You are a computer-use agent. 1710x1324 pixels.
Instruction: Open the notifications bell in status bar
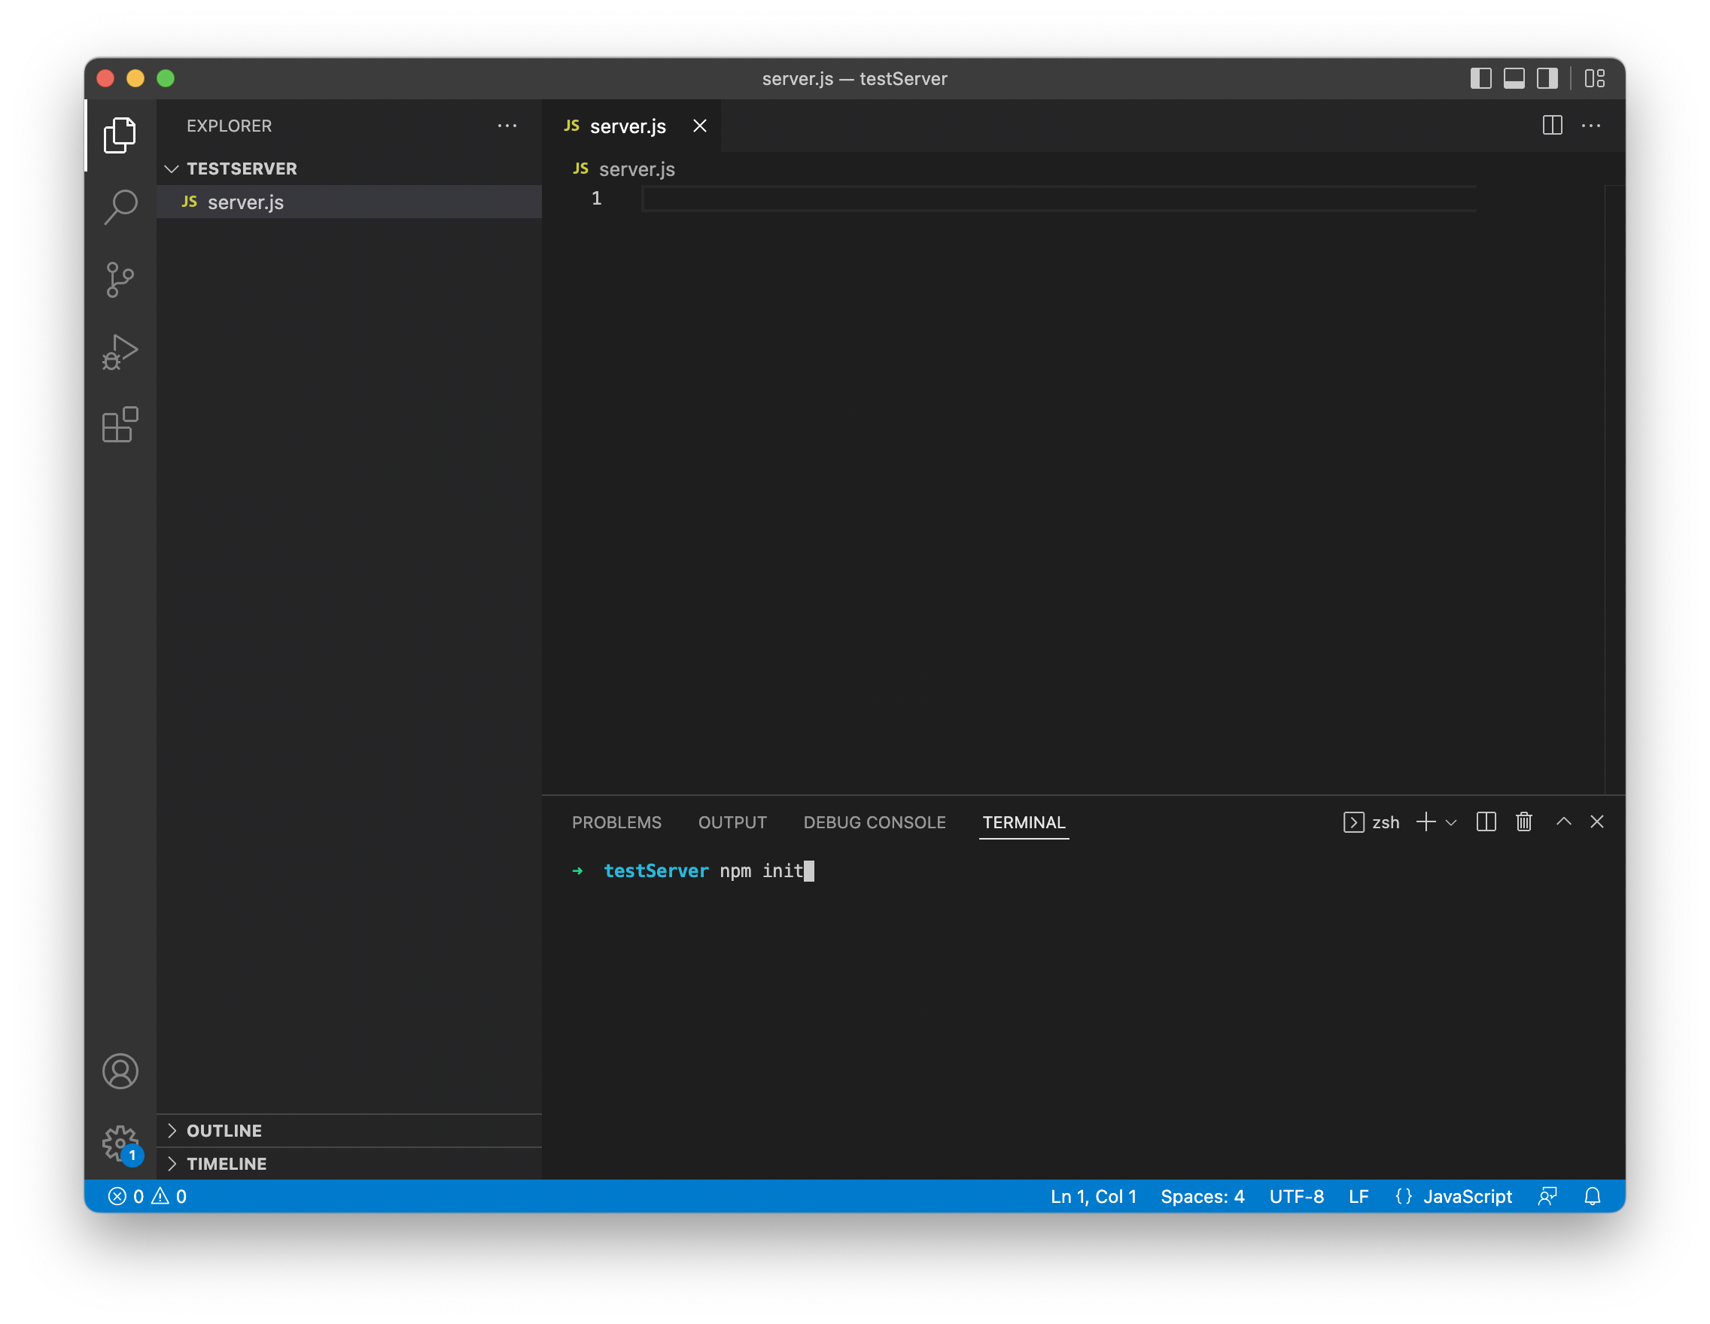1592,1196
